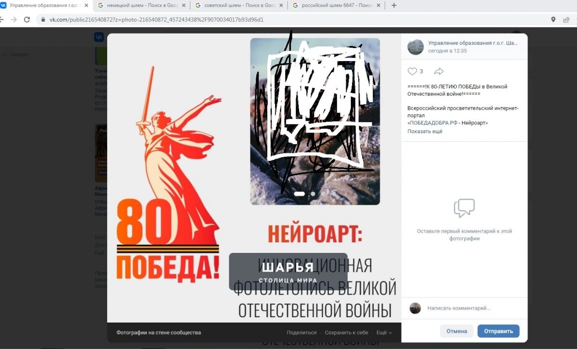Viewport: 577px width, 349px height.
Task: Select the first carousel dot on the image
Action: pos(300,194)
